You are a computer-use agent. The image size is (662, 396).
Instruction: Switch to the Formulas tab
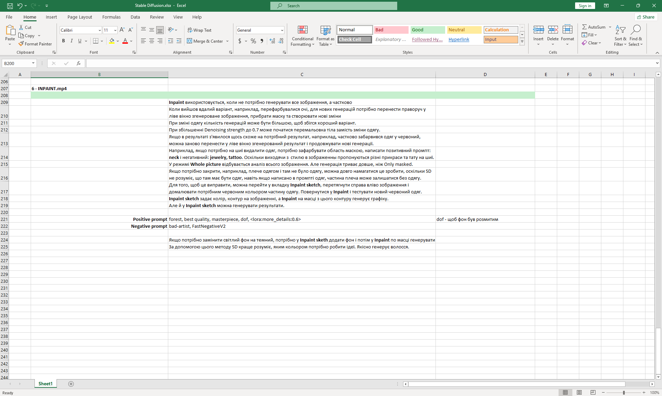[x=111, y=17]
